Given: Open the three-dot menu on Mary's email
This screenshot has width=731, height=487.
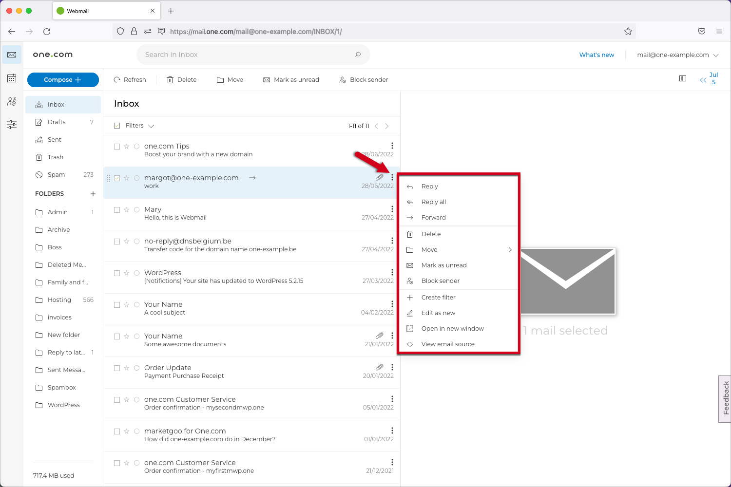Looking at the screenshot, I should [x=392, y=208].
